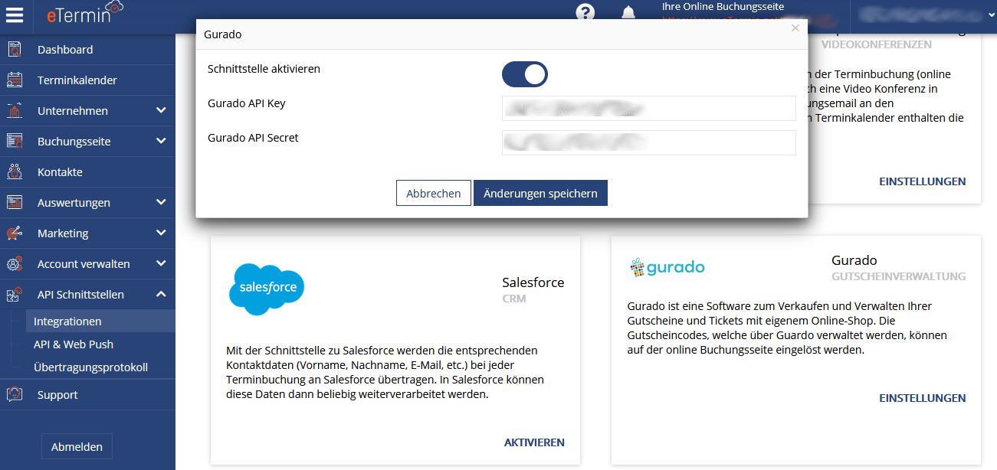Expand the Account verwalten chevron
The image size is (997, 470).
pos(161,263)
